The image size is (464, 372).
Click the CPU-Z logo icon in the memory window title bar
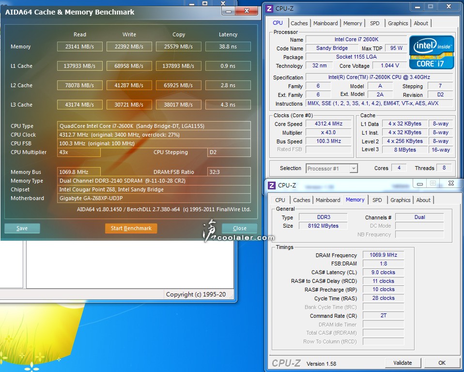(x=271, y=185)
